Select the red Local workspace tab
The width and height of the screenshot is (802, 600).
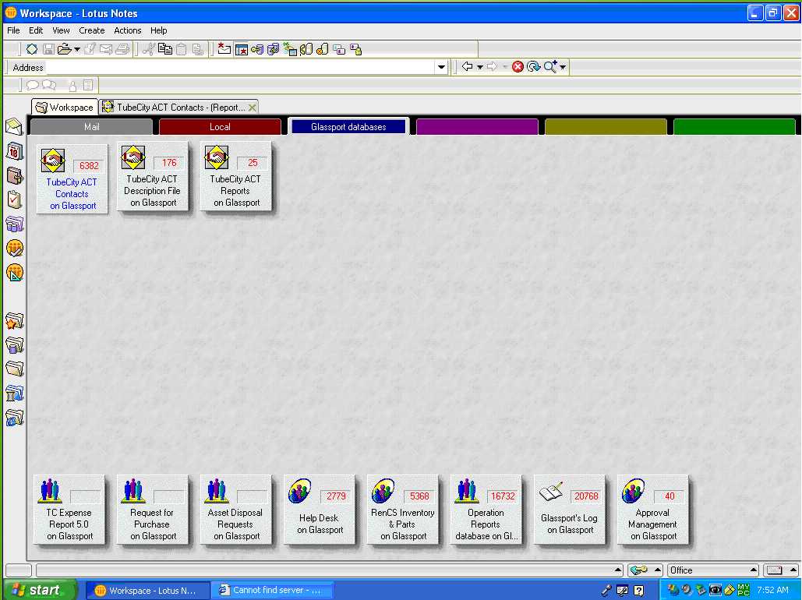pos(220,127)
